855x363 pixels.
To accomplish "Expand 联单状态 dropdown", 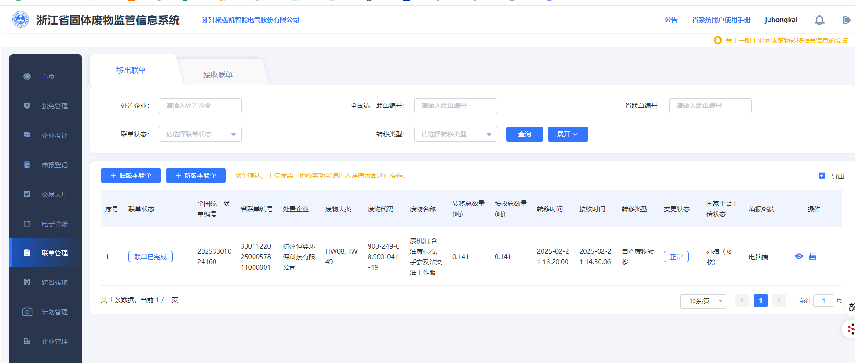I will click(200, 134).
